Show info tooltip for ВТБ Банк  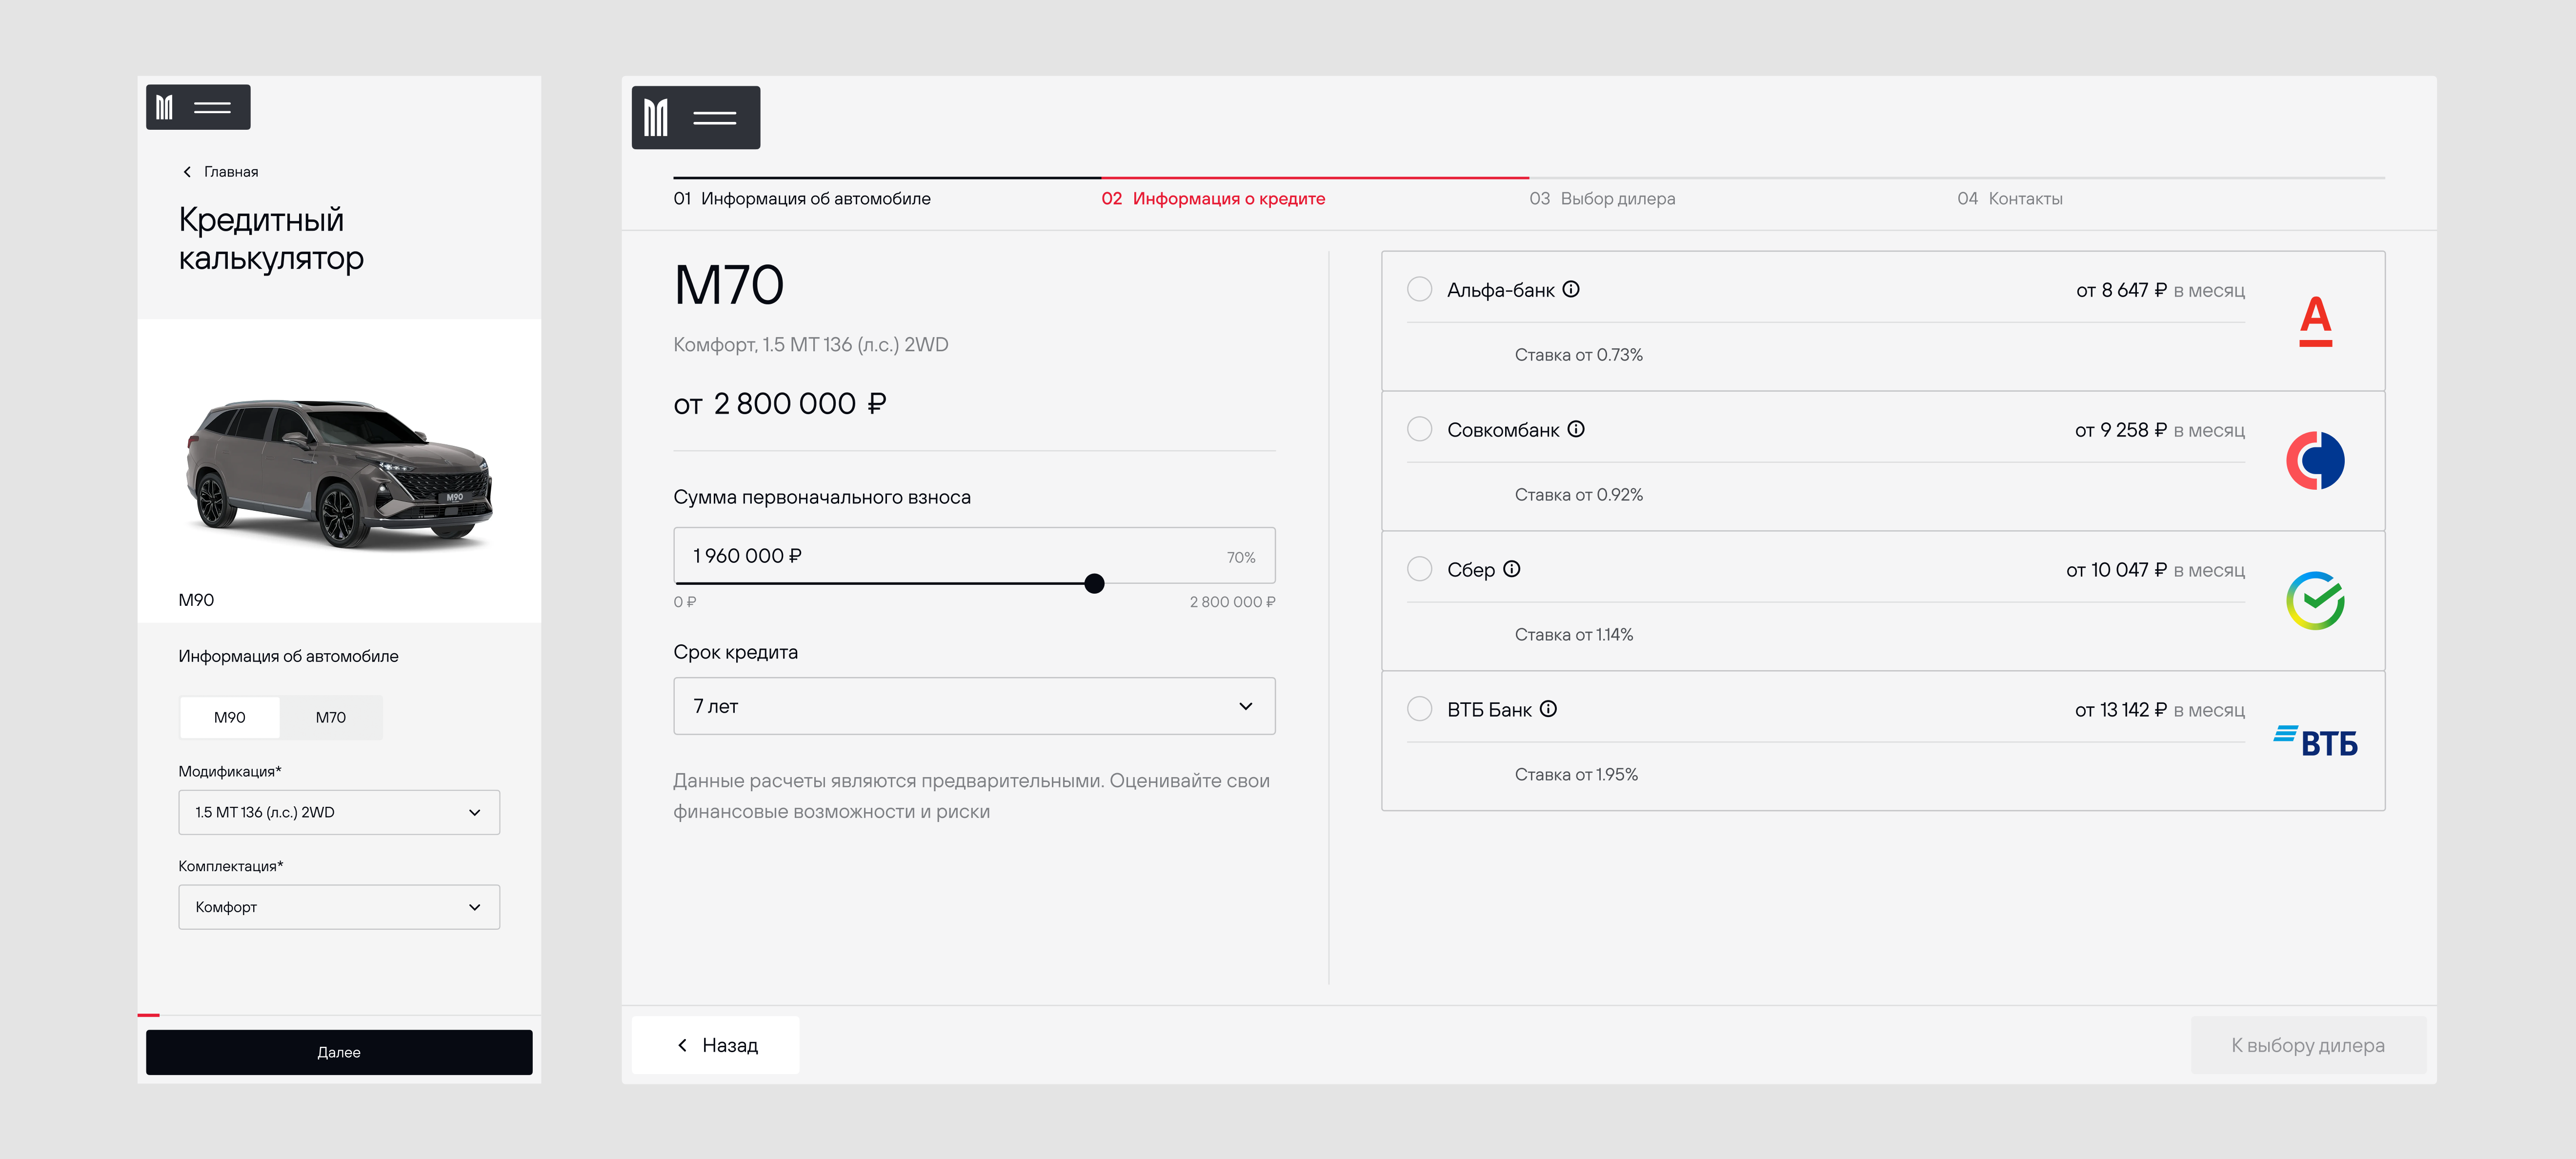tap(1548, 709)
